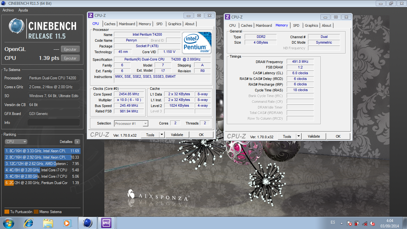Image resolution: width=407 pixels, height=229 pixels.
Task: Switch to CPU-Z via its taskbar icon
Action: pos(106,223)
